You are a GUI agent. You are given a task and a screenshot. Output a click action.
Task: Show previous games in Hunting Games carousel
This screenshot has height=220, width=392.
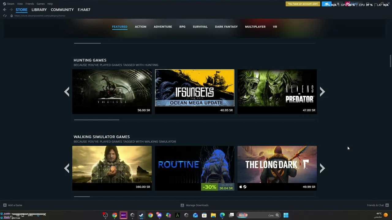pyautogui.click(x=67, y=92)
